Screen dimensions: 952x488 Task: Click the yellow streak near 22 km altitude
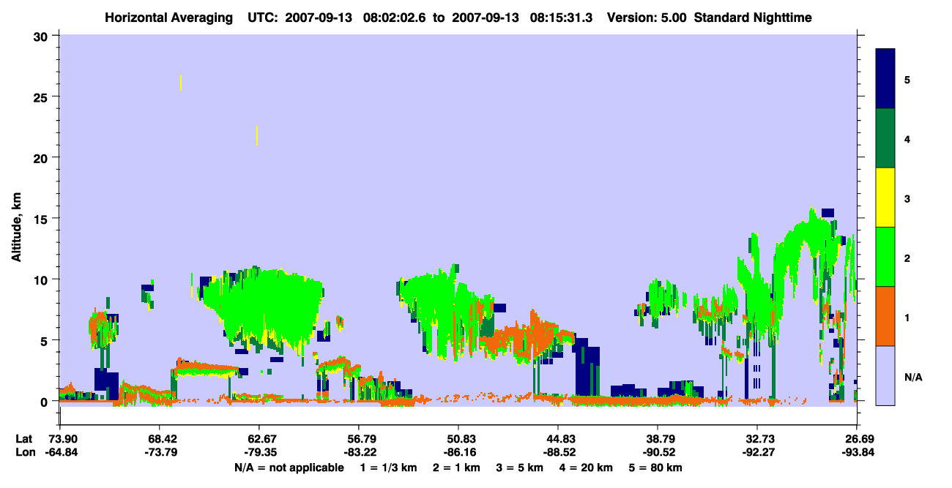tap(256, 135)
